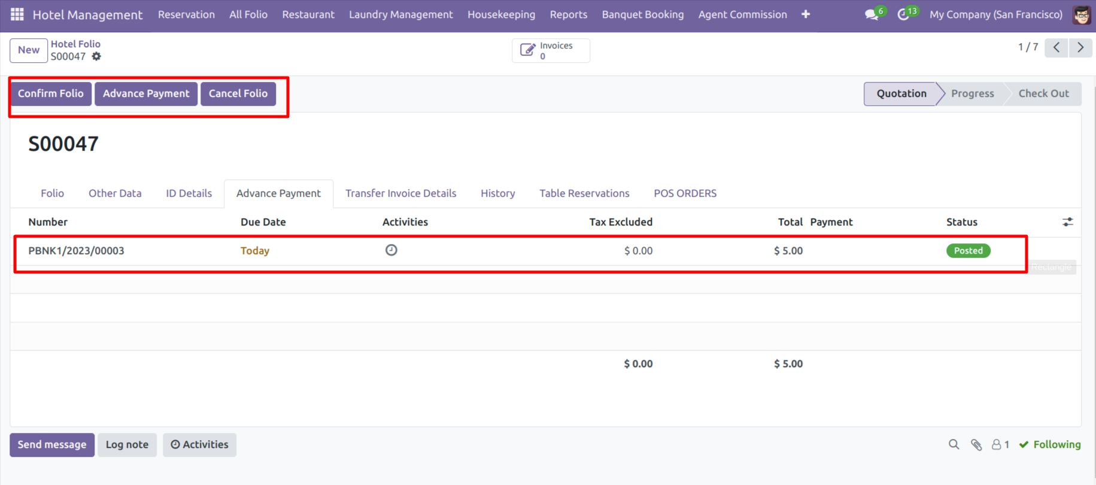Expand the plus menu for more modules
The width and height of the screenshot is (1096, 485).
click(806, 14)
